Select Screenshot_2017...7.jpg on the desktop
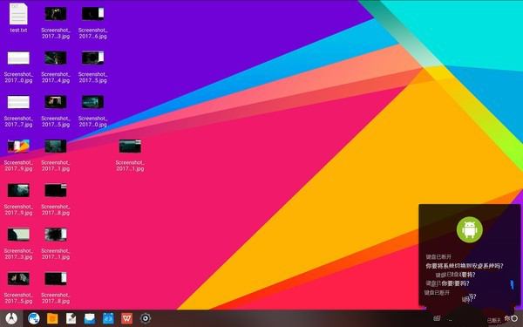This screenshot has width=523, height=327. (x=18, y=111)
